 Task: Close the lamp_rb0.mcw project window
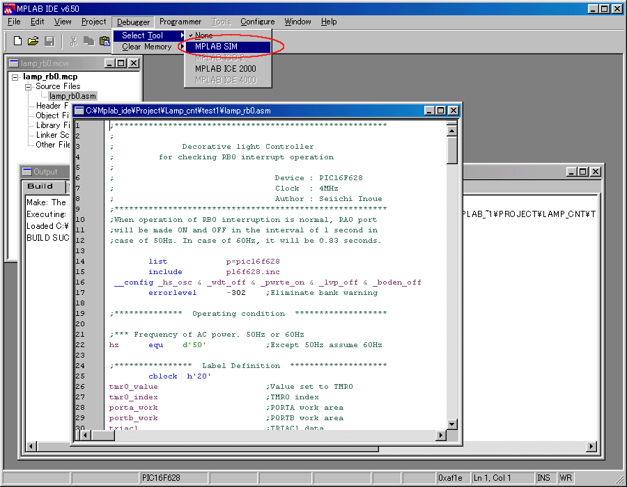[134, 63]
